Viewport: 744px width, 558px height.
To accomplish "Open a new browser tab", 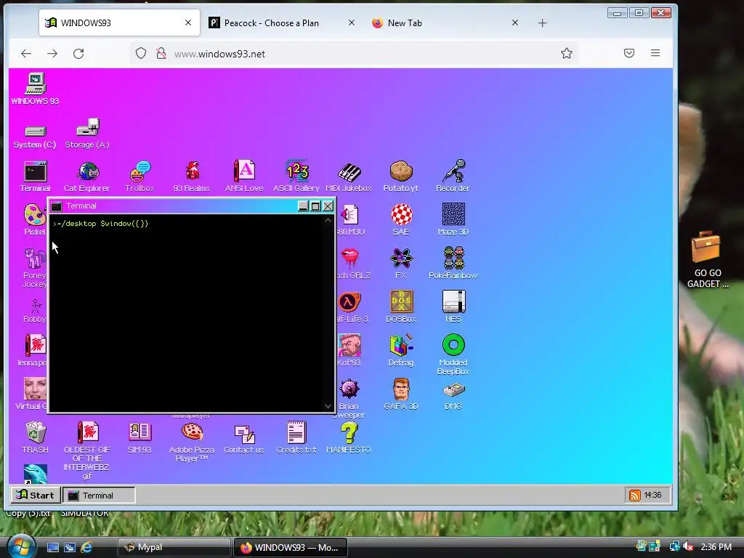I will (x=542, y=23).
